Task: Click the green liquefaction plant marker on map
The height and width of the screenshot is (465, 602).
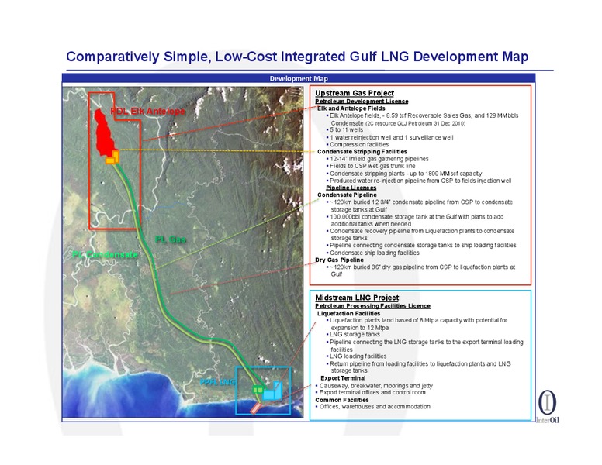Action: [x=258, y=390]
